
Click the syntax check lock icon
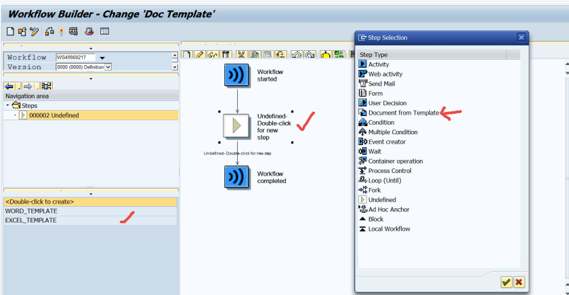[x=49, y=31]
